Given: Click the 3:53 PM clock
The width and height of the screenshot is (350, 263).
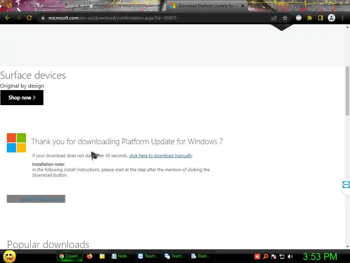Looking at the screenshot, I should point(320,256).
